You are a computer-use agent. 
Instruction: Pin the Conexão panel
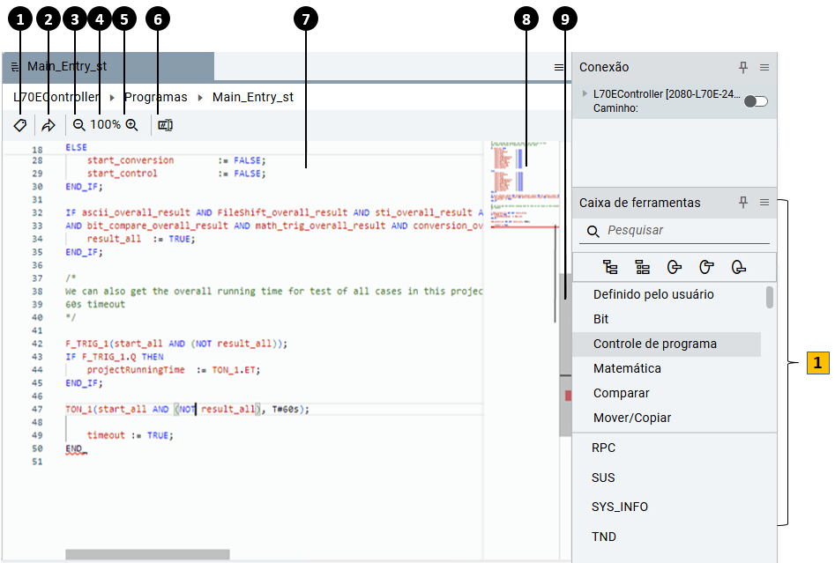(743, 67)
